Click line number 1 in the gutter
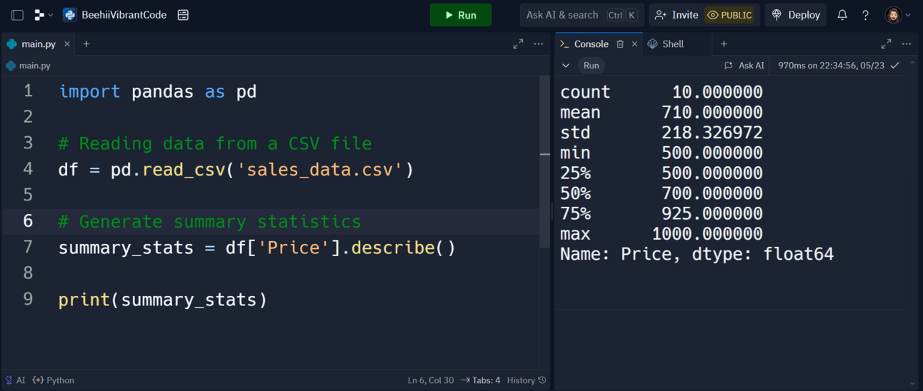The width and height of the screenshot is (923, 391). click(x=28, y=91)
